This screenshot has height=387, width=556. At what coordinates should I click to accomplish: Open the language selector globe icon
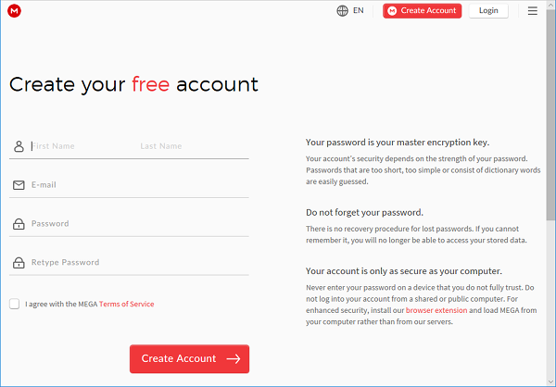pos(342,10)
